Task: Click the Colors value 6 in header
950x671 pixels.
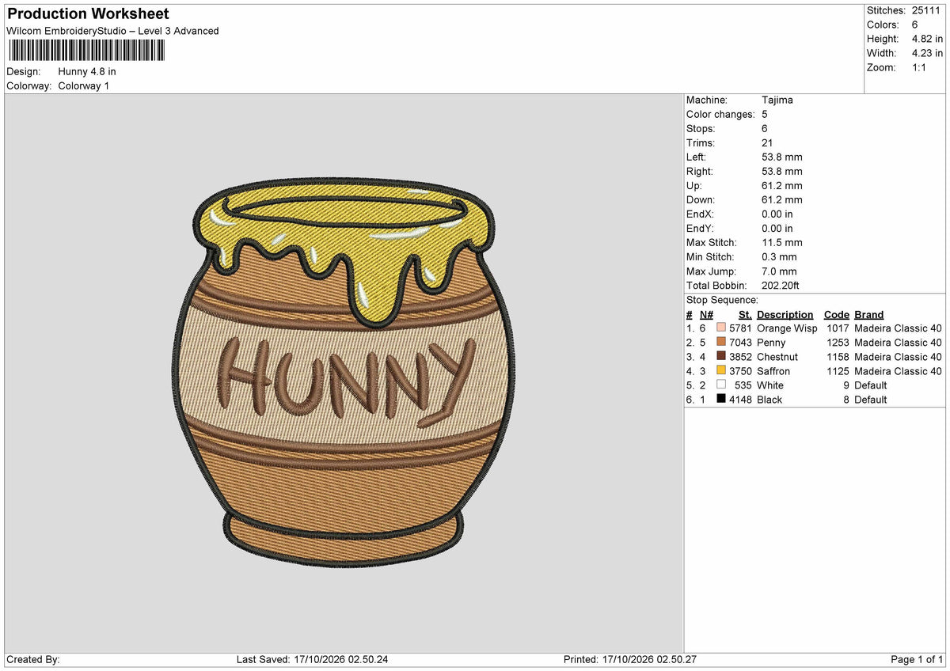Action: pyautogui.click(x=915, y=25)
